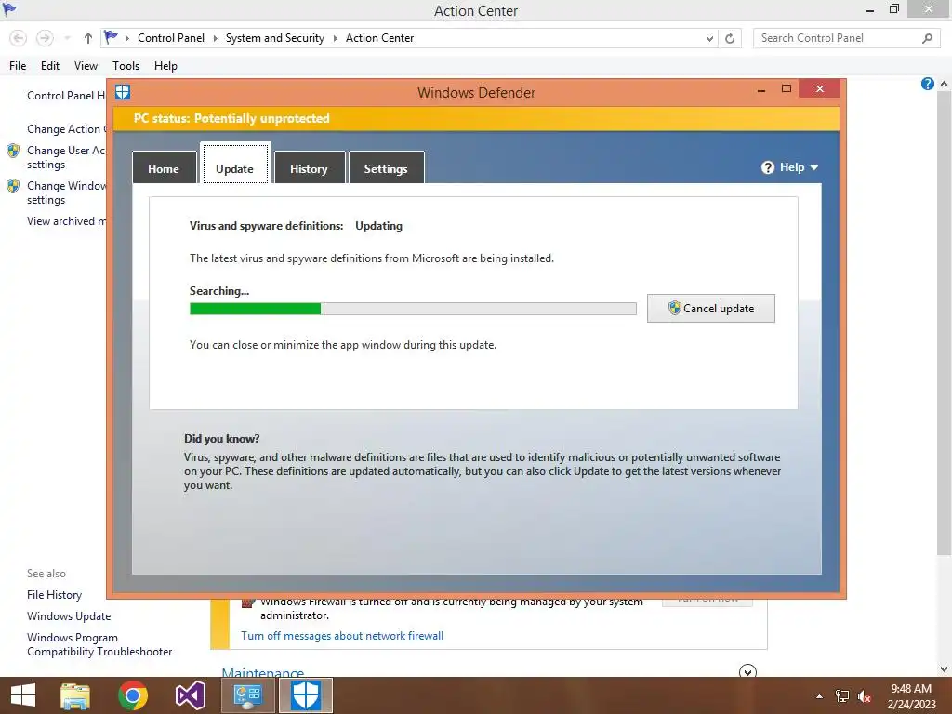Open the Settings tab in Windows Defender

coord(386,168)
